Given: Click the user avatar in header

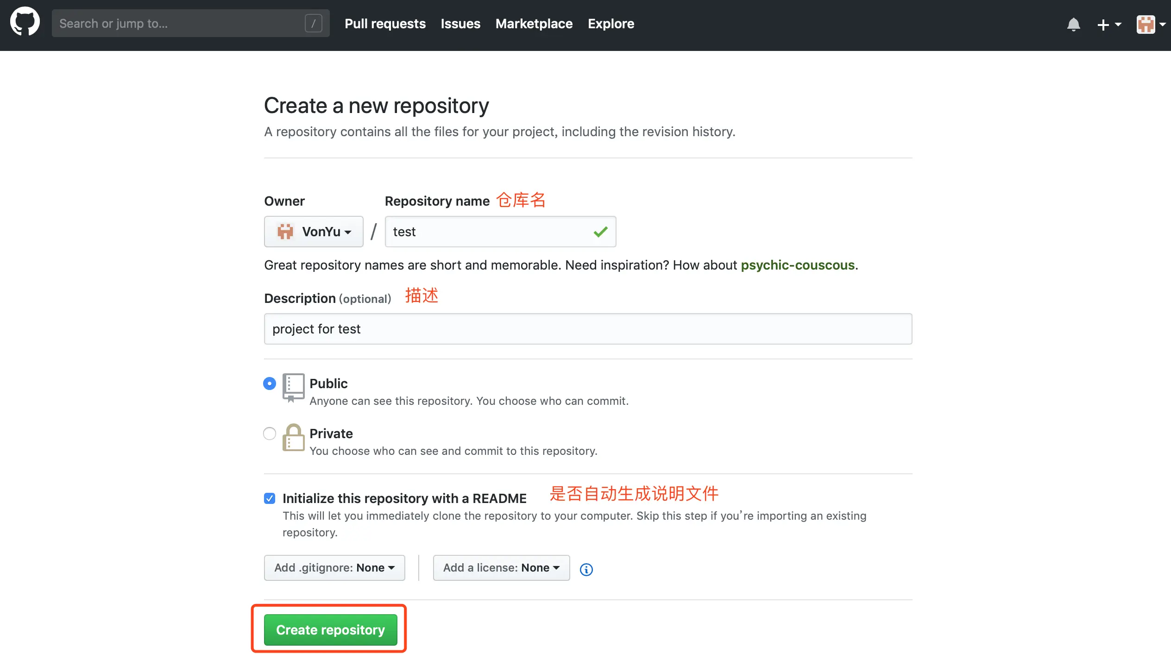Looking at the screenshot, I should click(x=1146, y=24).
